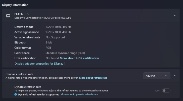Open More about dynamic refresh rate link
Image resolution: width=183 pixels, height=101 pixels.
(x=79, y=94)
